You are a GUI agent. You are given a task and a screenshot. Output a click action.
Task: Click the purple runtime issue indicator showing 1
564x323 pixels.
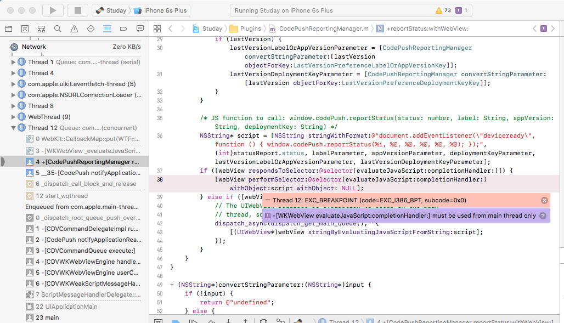pos(461,10)
